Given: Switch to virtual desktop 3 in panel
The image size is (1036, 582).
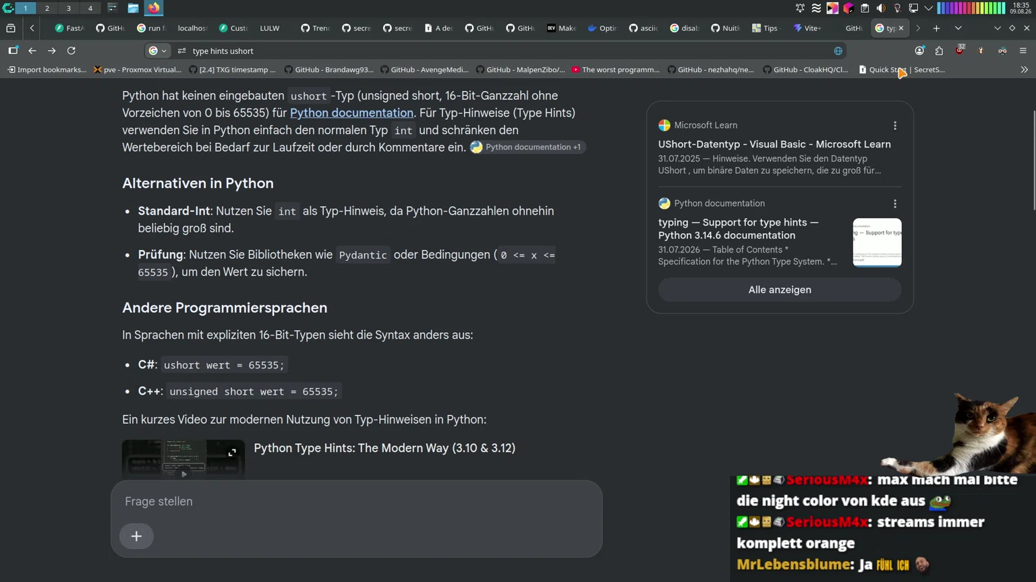Looking at the screenshot, I should [68, 8].
